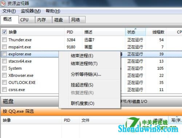This screenshot has width=182, height=138.
Task: Check the explorer.exe checkbox
Action: pyautogui.click(x=4, y=54)
